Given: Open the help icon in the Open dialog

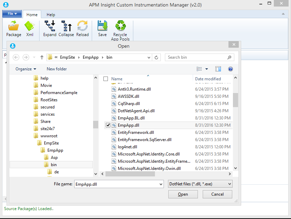Looking at the screenshot, I should 230,69.
